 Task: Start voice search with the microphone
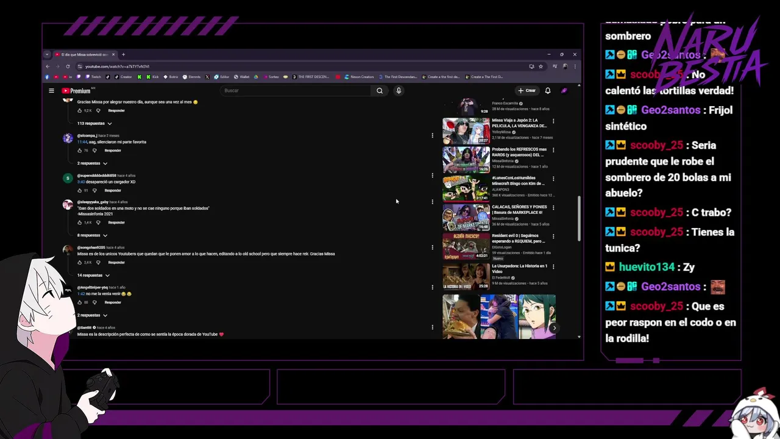pos(399,91)
